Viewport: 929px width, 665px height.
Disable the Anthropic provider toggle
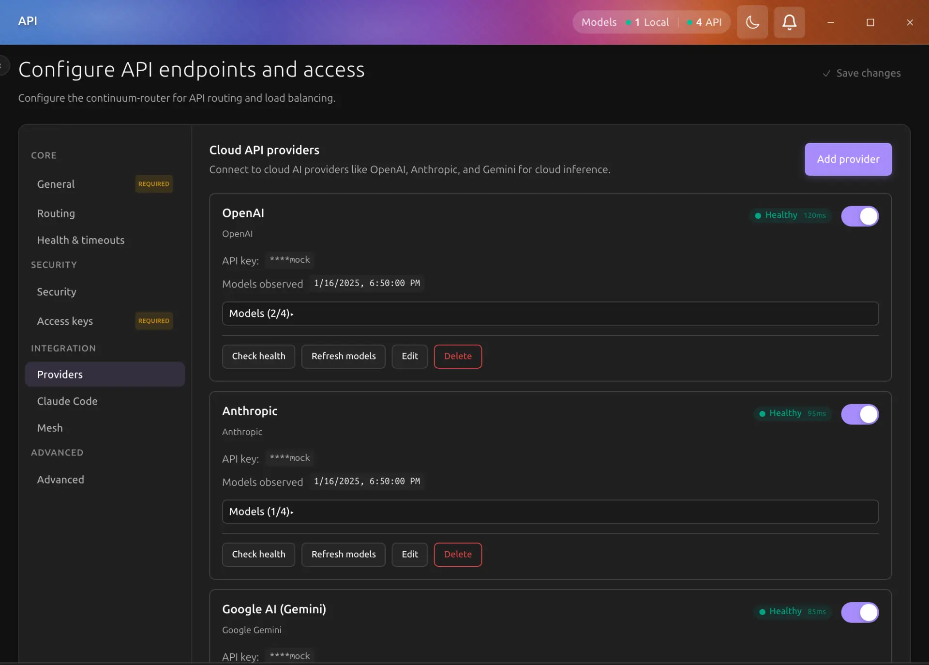coord(860,414)
